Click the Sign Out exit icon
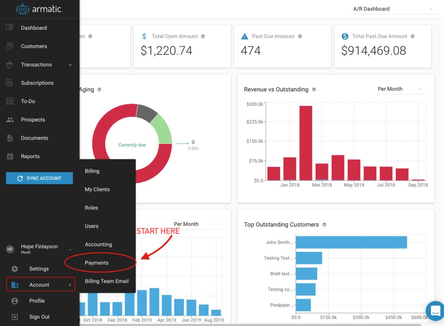Viewport: 444px width, 326px height. (15, 317)
